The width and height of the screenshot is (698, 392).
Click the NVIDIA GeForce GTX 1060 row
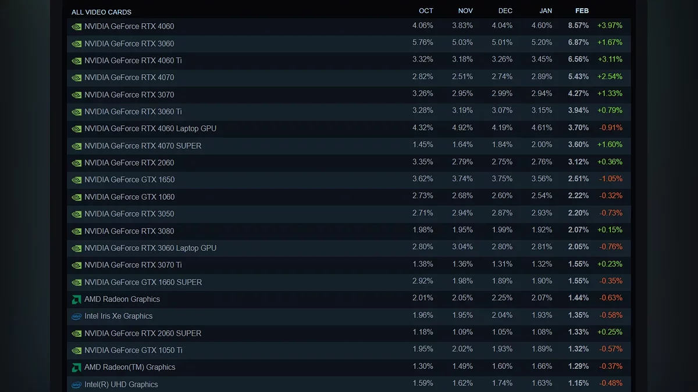click(349, 197)
